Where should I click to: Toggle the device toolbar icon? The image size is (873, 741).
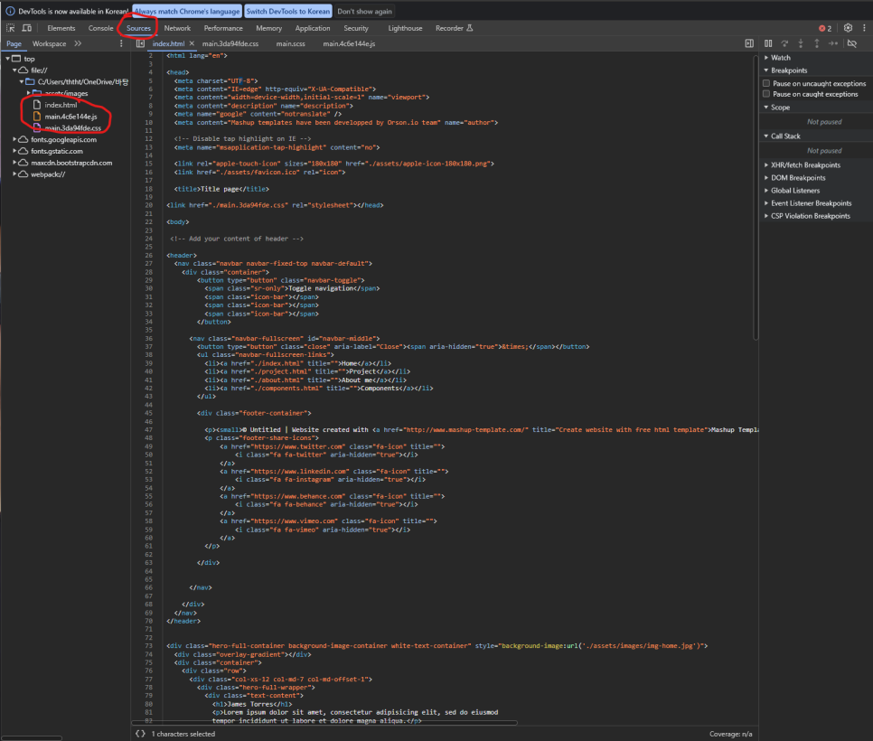[x=27, y=28]
